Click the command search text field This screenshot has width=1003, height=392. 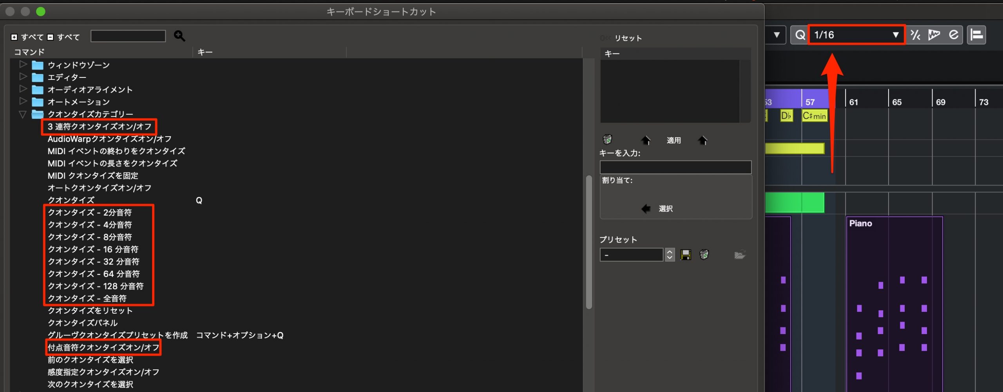click(x=128, y=36)
